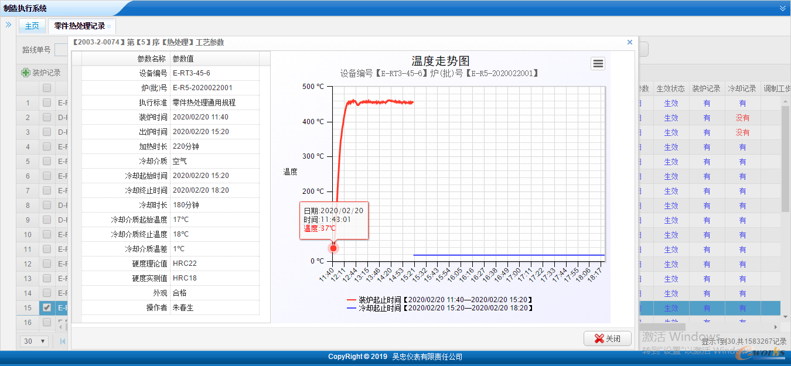
Task: Collapse the header with the top-right chevron
Action: tap(783, 8)
